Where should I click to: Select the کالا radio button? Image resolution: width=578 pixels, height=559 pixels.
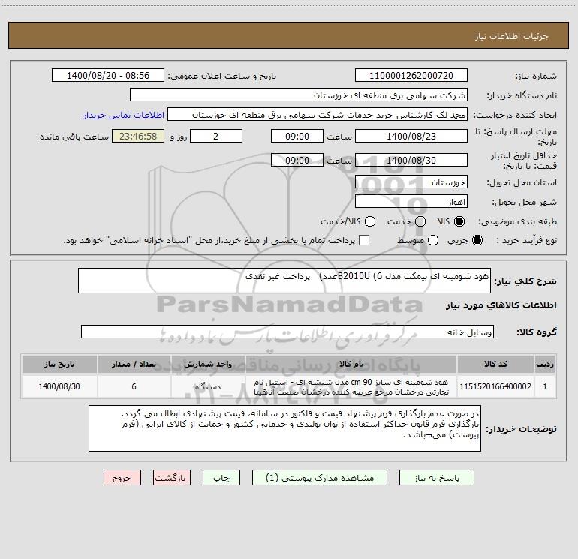(459, 221)
